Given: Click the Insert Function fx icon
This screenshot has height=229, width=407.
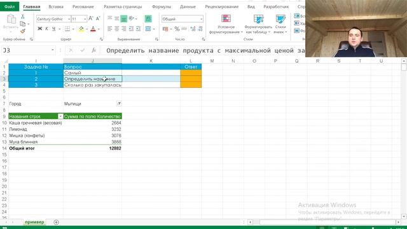Looking at the screenshot, I should click(x=93, y=50).
